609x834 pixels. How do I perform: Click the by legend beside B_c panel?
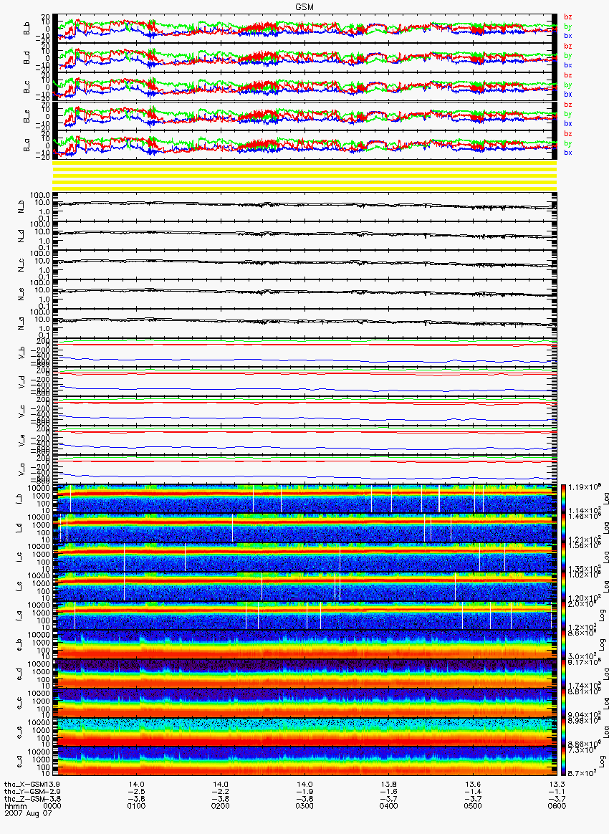(x=567, y=85)
